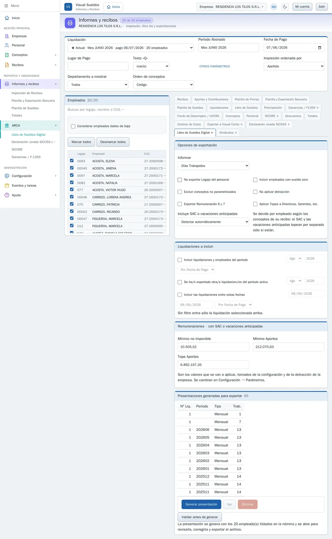
Task: Select Libro de Sueldos Digital in sidebar
Action: [28, 135]
